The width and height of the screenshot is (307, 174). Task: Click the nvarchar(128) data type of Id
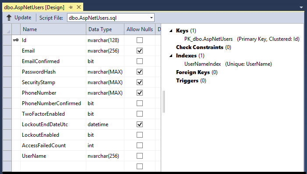pos(105,40)
